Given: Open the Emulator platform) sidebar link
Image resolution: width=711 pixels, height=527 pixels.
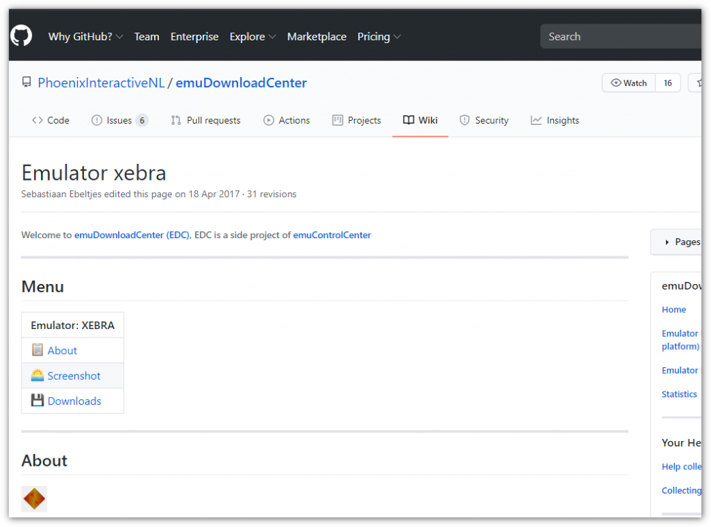Looking at the screenshot, I should click(x=680, y=340).
